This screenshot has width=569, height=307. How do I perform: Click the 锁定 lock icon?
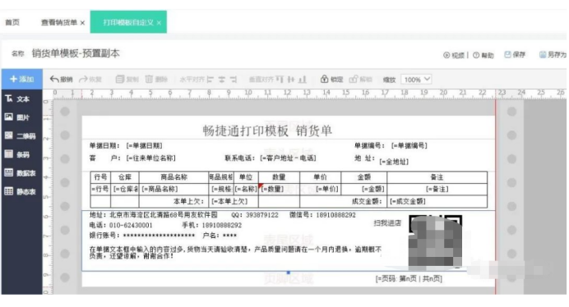[x=325, y=79]
